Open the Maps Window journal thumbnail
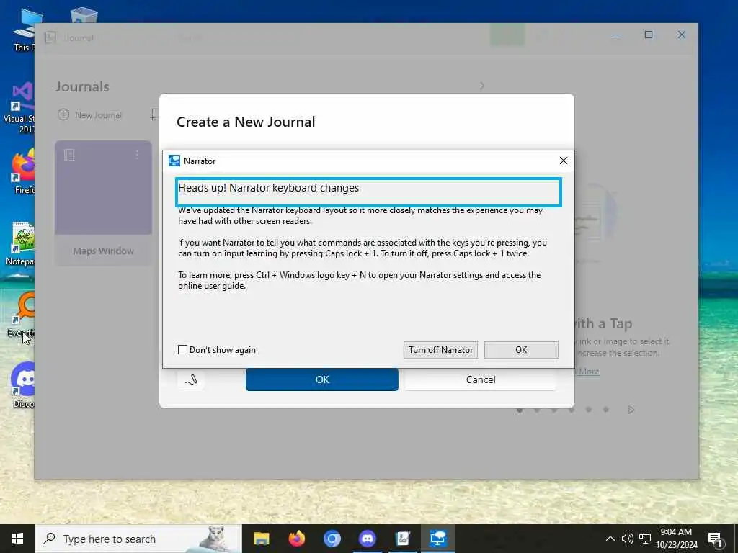The height and width of the screenshot is (553, 738). click(x=103, y=203)
